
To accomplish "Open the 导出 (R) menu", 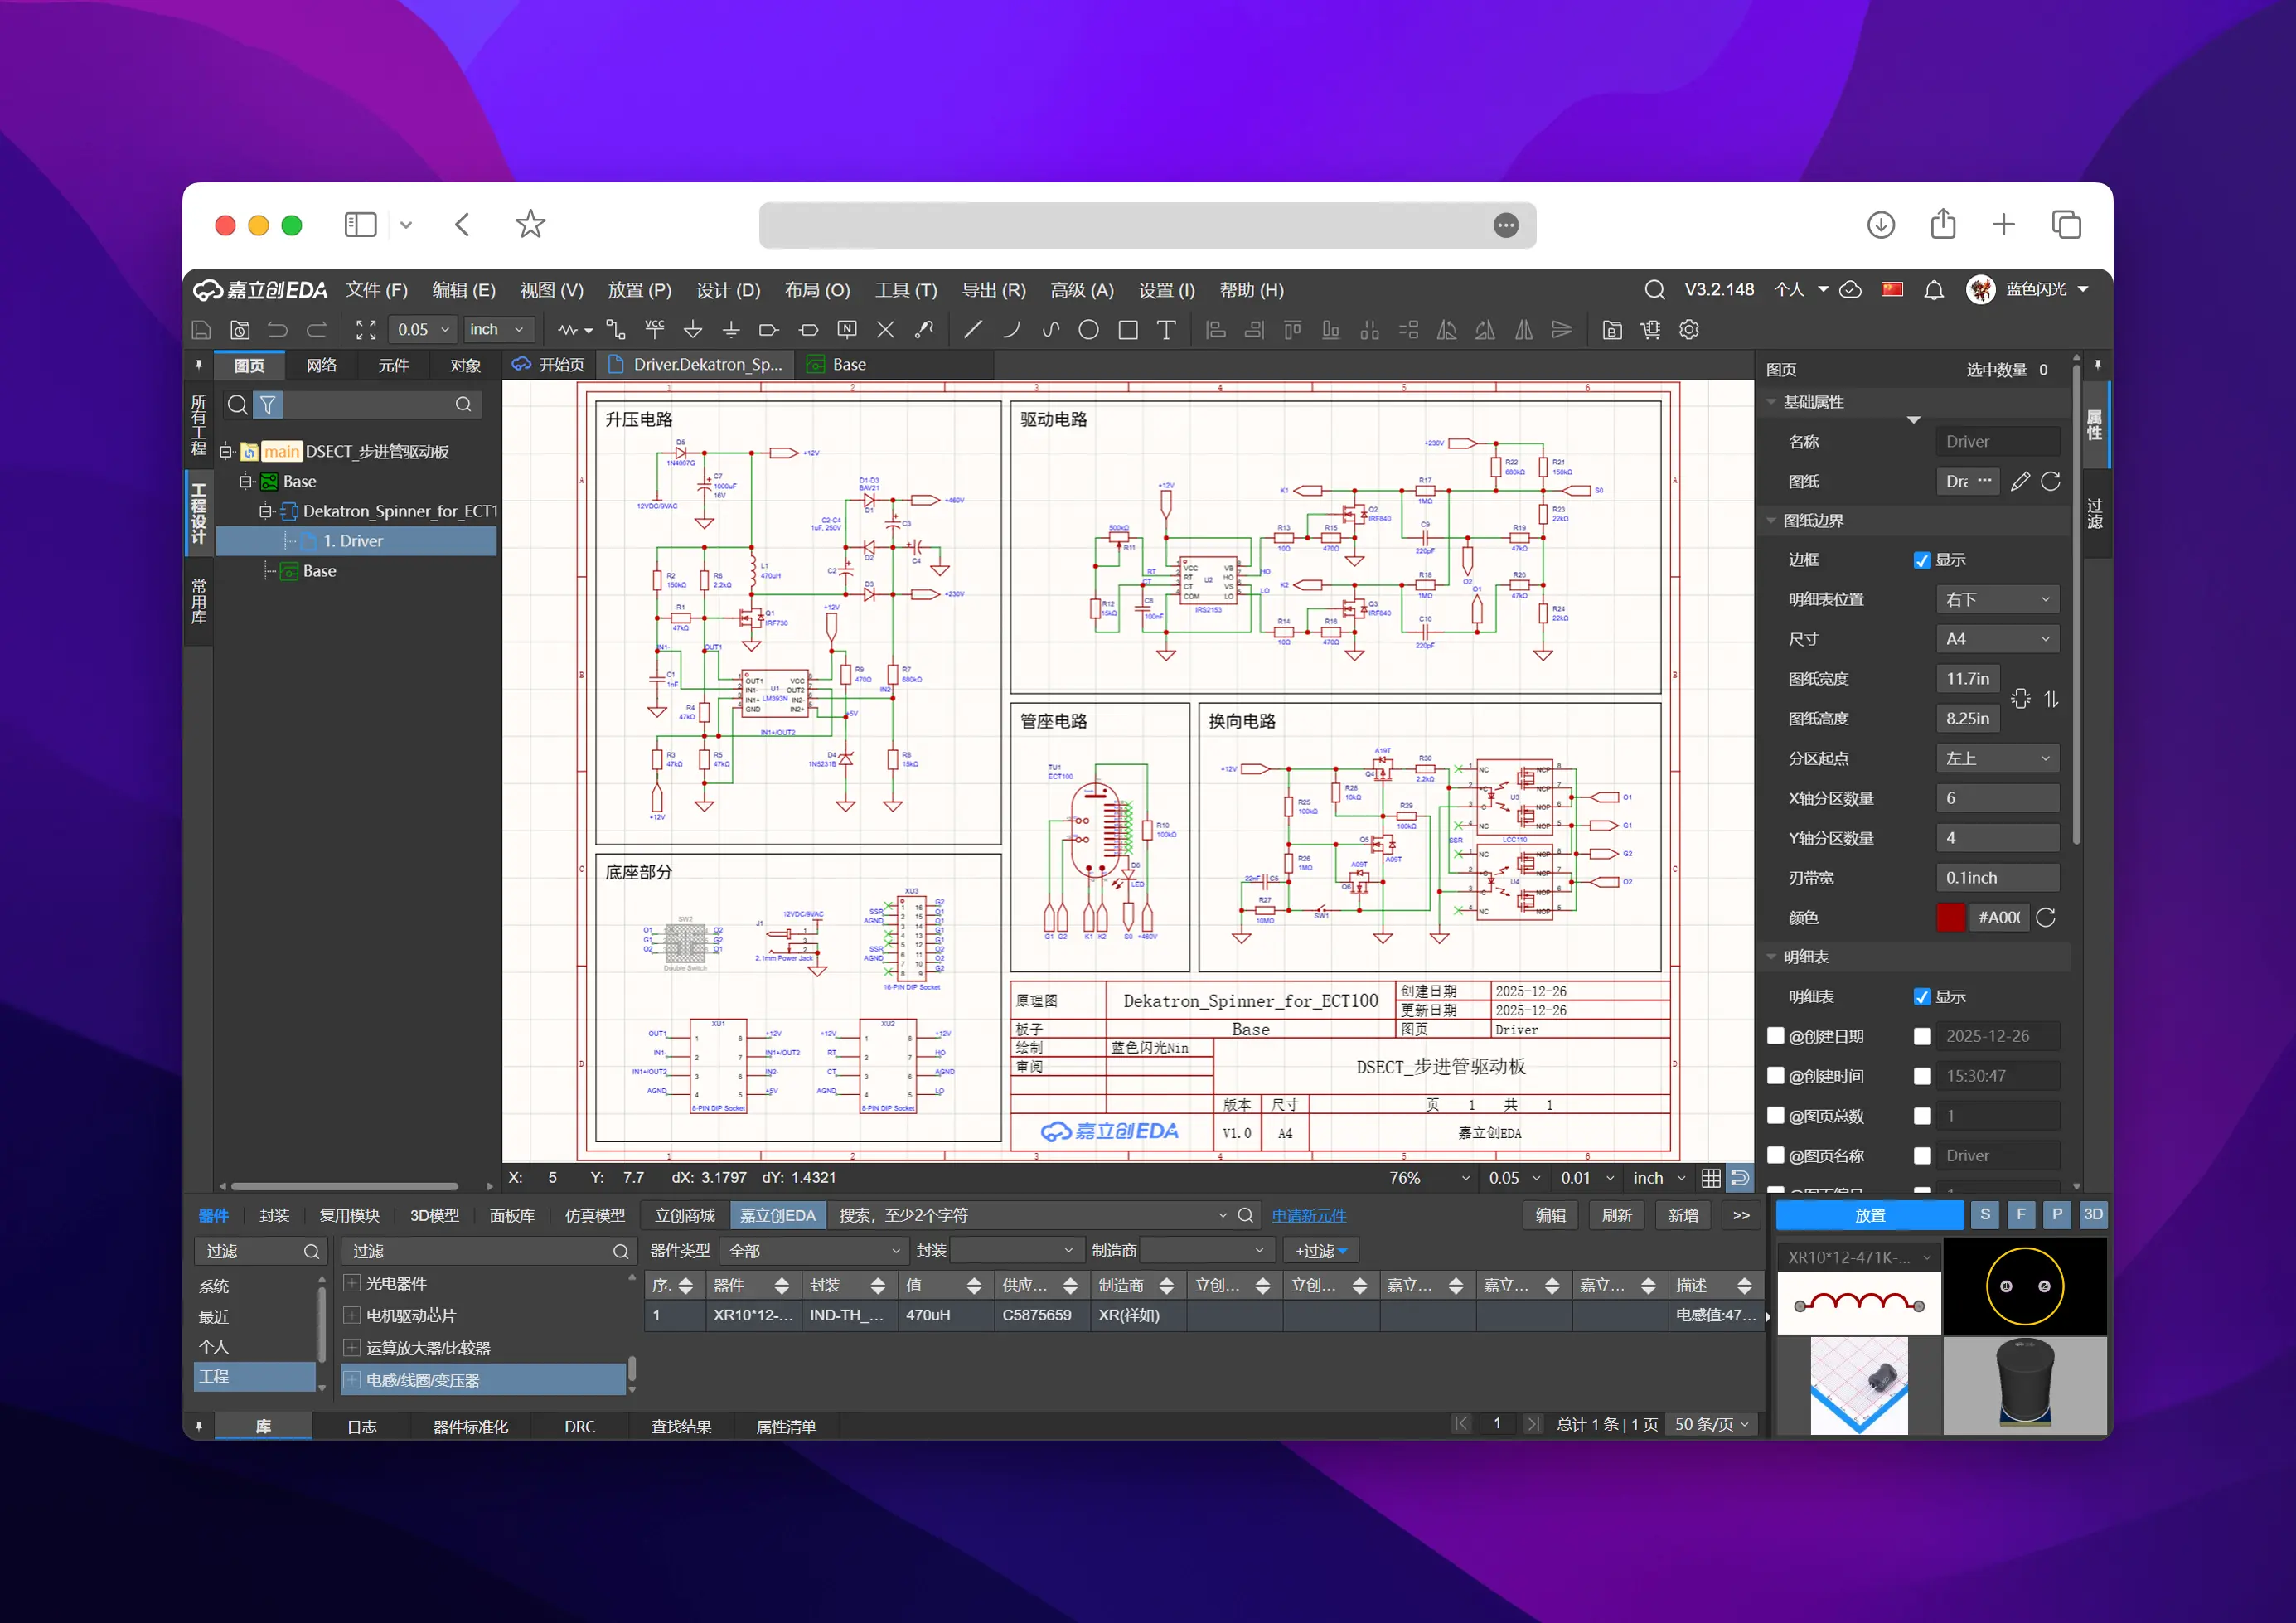I will coord(993,290).
